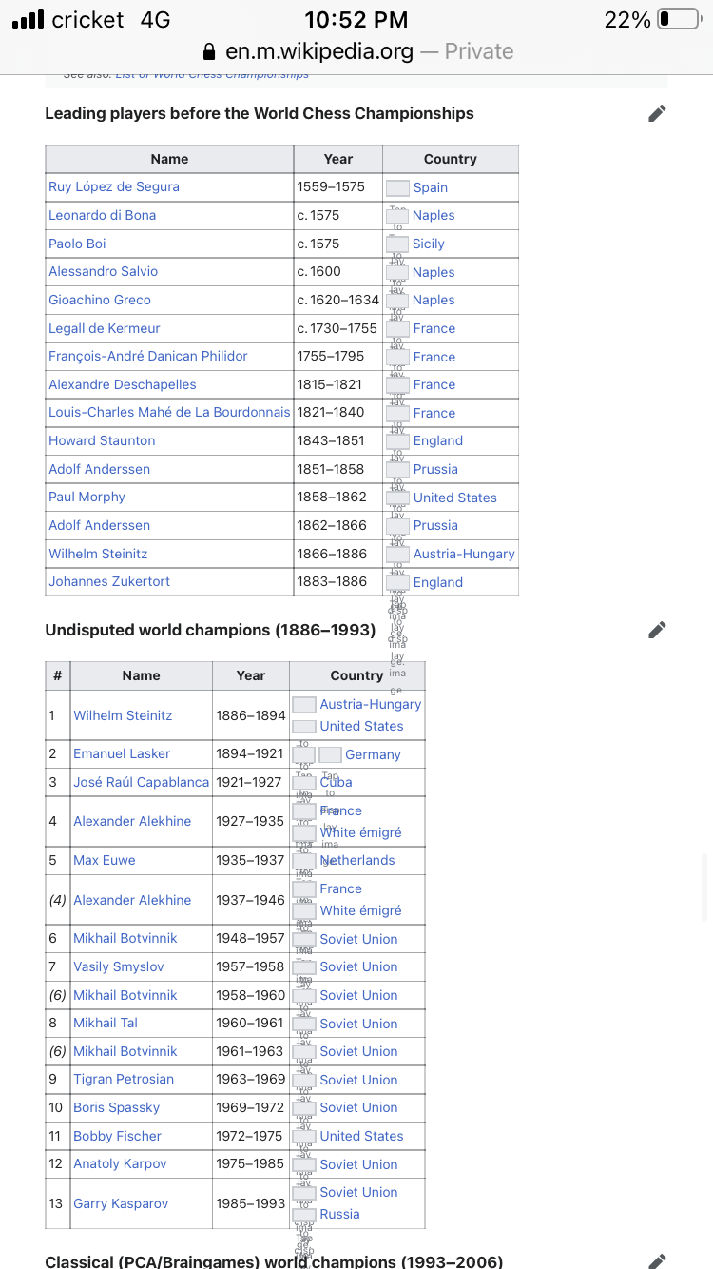713x1269 pixels.
Task: Open Naples link in the Gioachino Greco row
Action: click(434, 300)
